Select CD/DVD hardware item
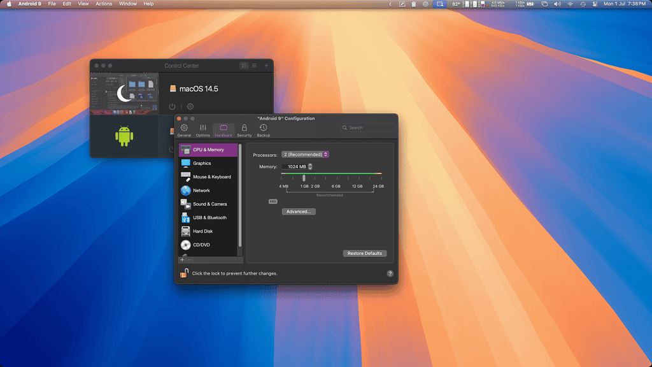The width and height of the screenshot is (652, 367). [x=201, y=245]
